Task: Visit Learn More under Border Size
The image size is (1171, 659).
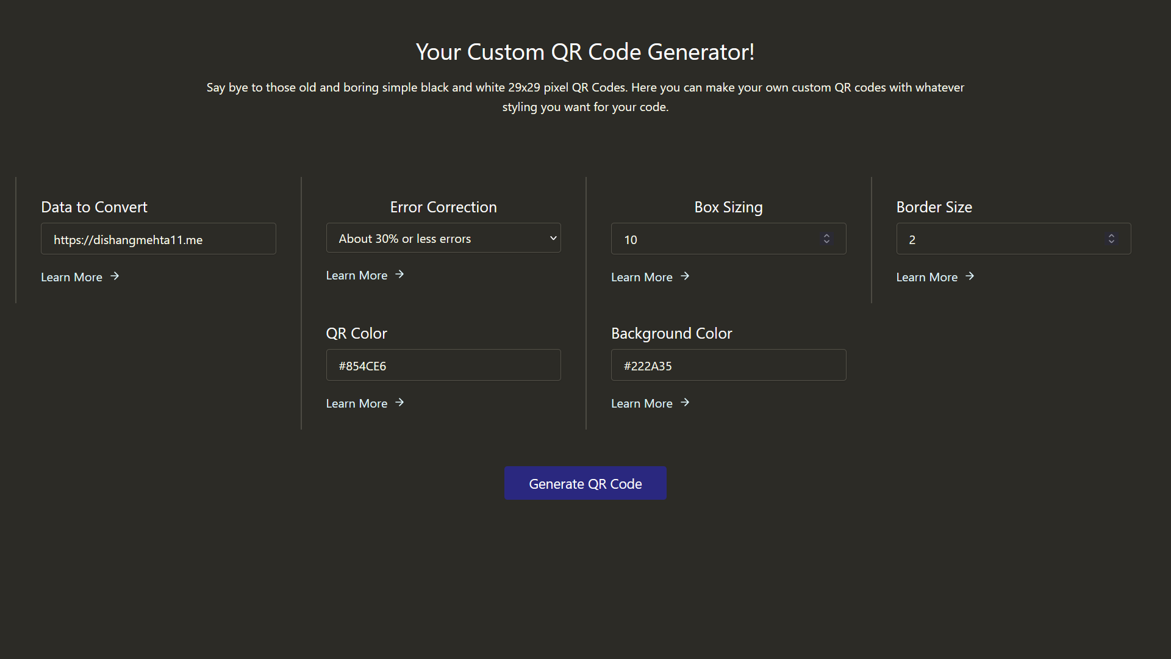Action: tap(926, 277)
